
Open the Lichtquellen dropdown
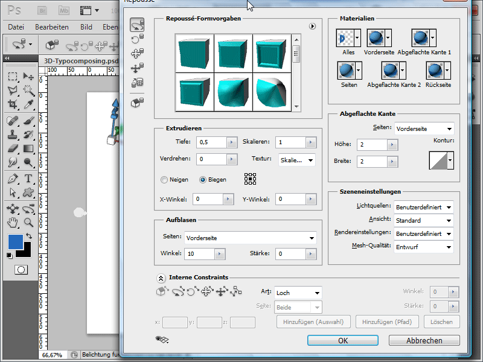tap(424, 207)
